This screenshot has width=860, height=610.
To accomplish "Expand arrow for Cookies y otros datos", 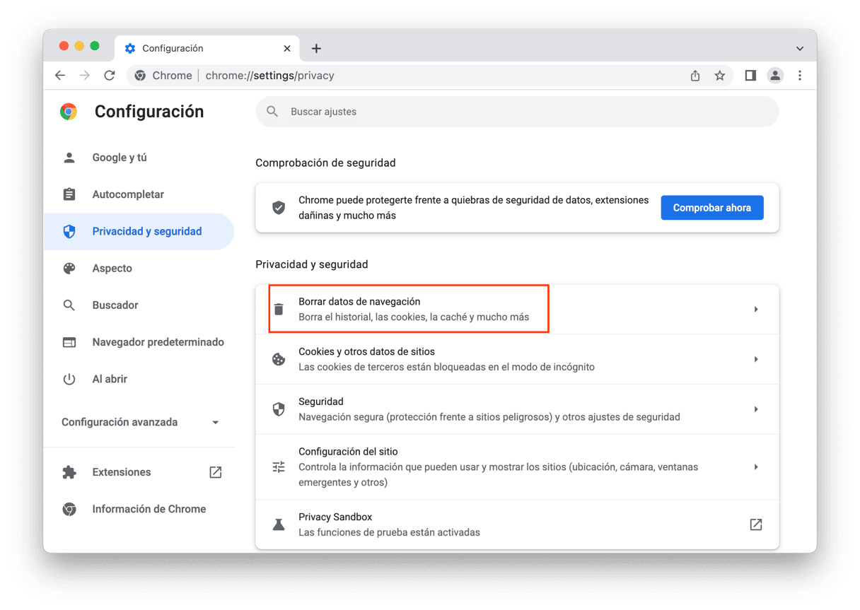I will pyautogui.click(x=756, y=359).
